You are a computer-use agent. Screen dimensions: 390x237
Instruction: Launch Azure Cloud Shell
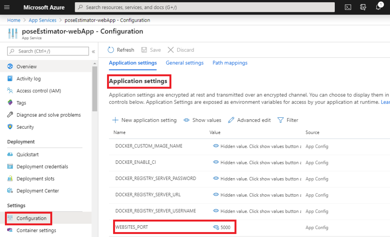point(347,6)
